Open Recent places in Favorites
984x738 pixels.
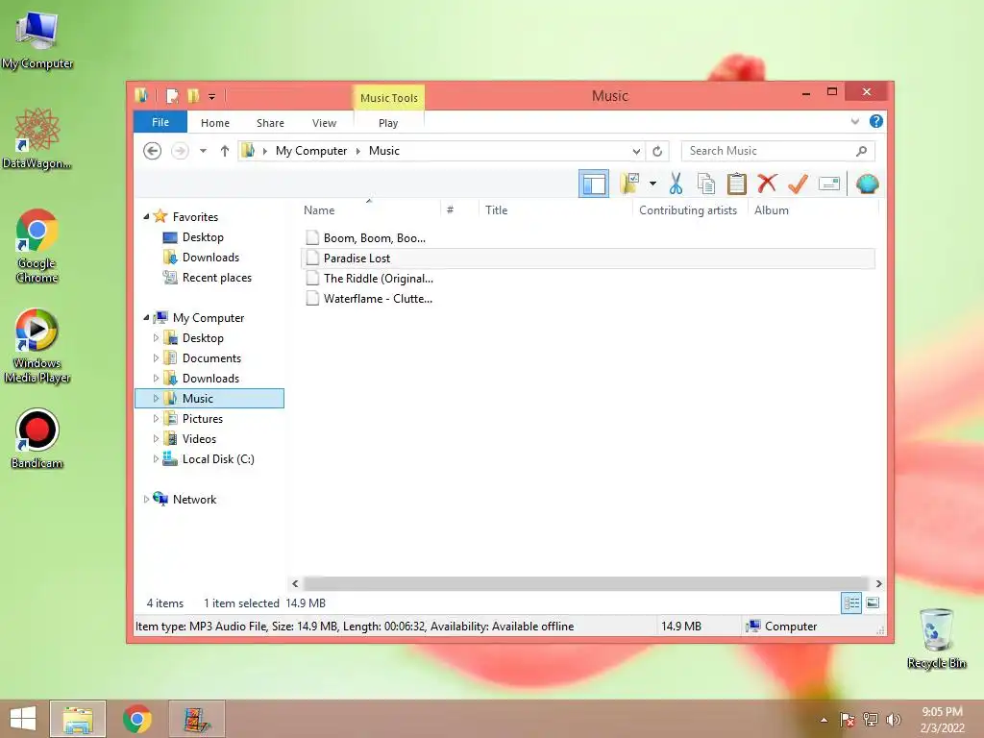tap(217, 278)
